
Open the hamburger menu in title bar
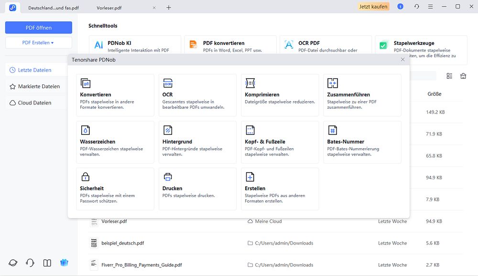coord(430,6)
